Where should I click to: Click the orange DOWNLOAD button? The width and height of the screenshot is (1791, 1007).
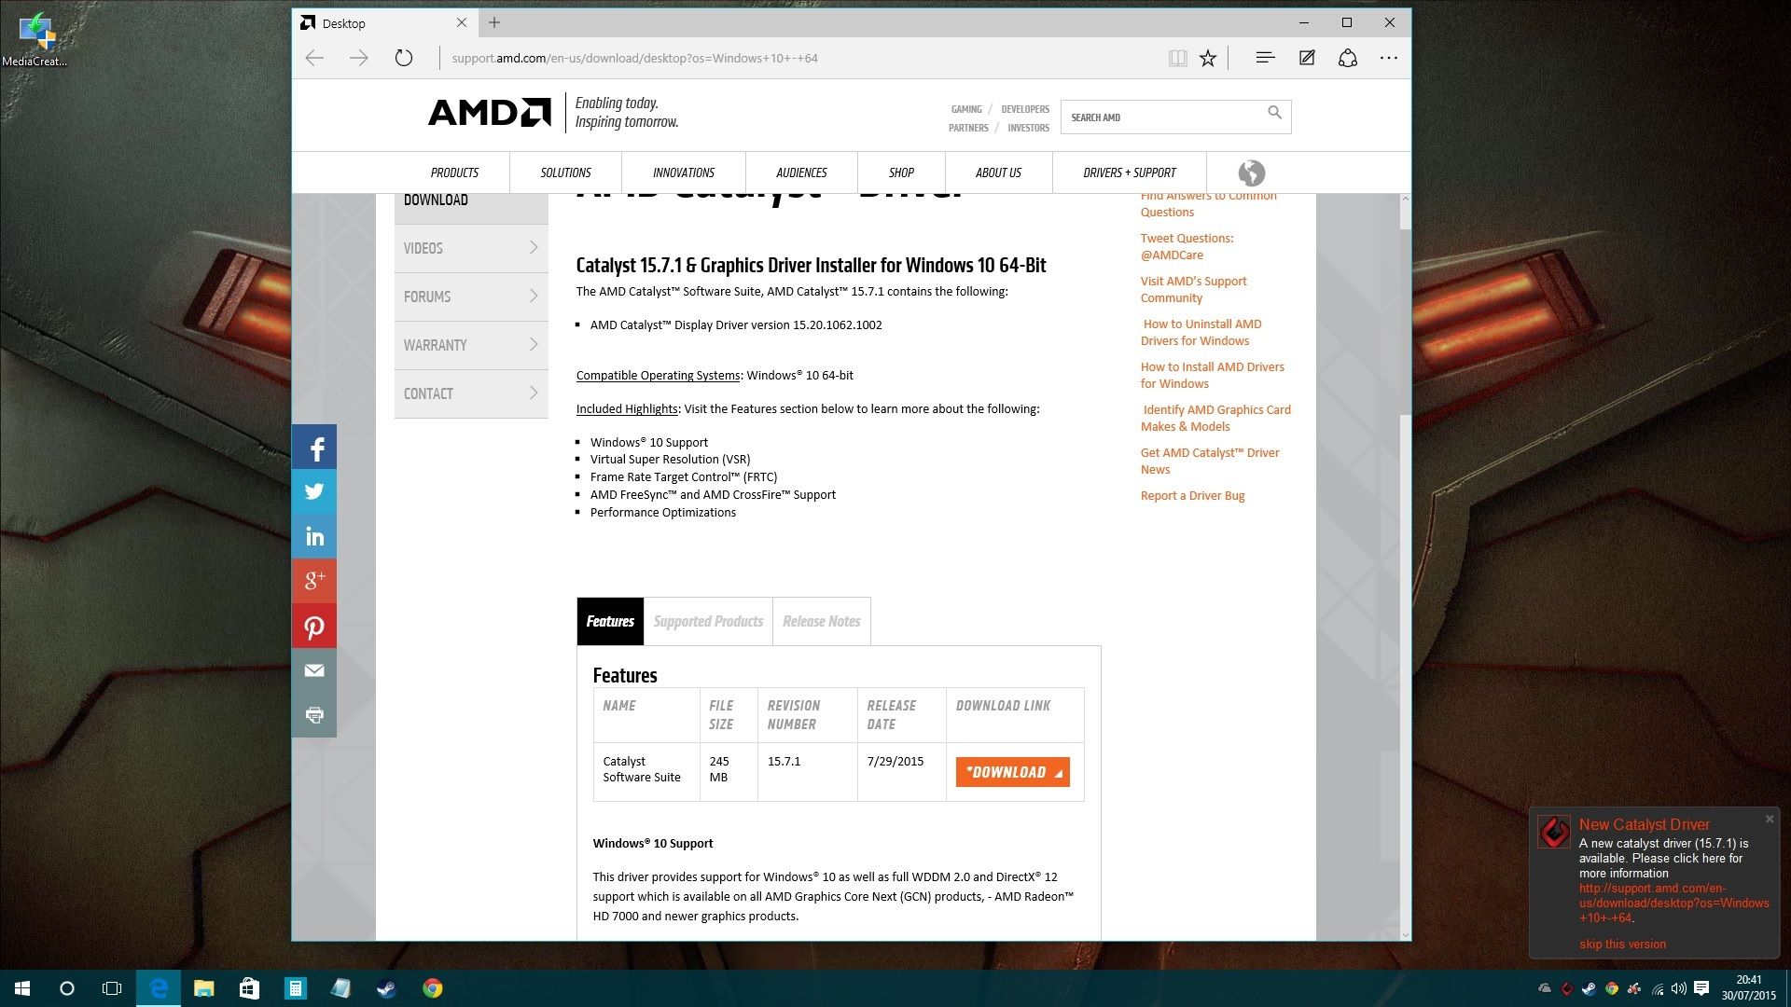point(1012,772)
